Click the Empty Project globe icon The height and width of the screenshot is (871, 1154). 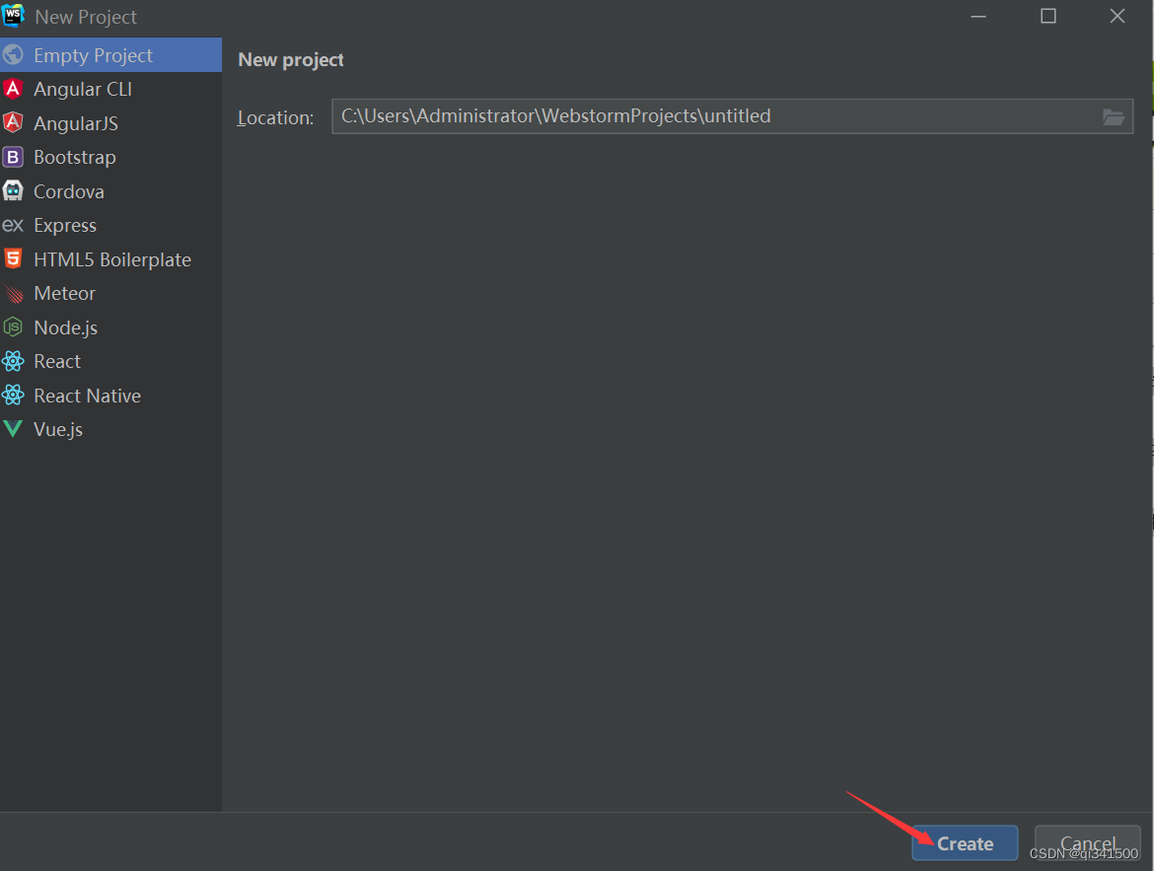coord(13,54)
